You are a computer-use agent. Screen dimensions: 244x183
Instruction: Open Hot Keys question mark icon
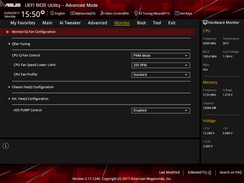177,13
